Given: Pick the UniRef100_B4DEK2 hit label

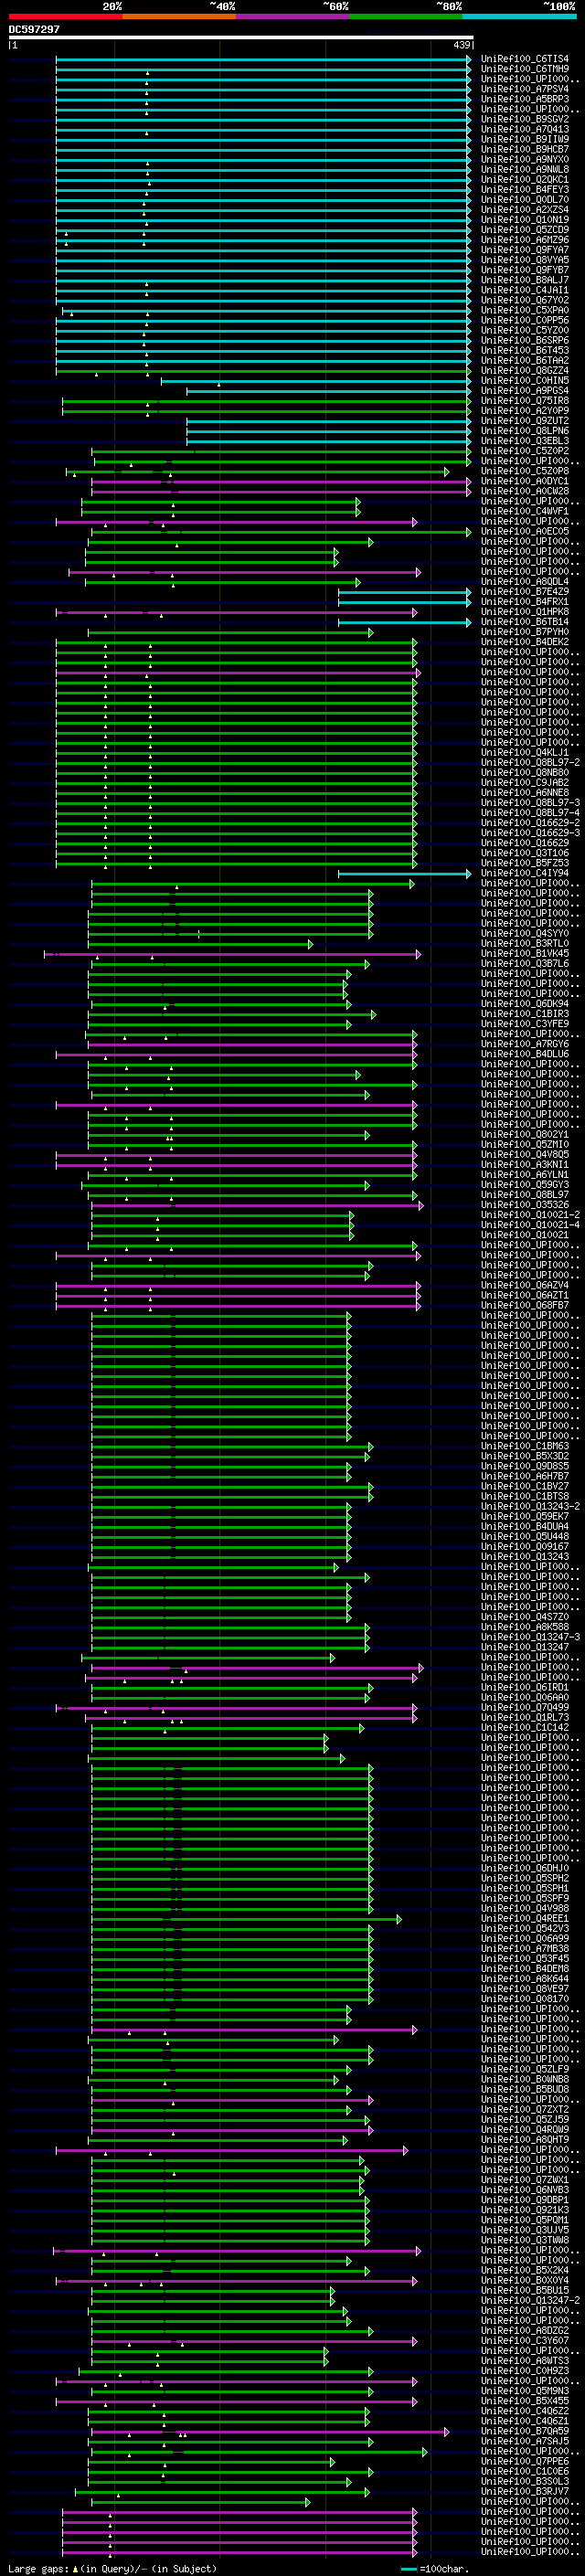Looking at the screenshot, I should [525, 642].
